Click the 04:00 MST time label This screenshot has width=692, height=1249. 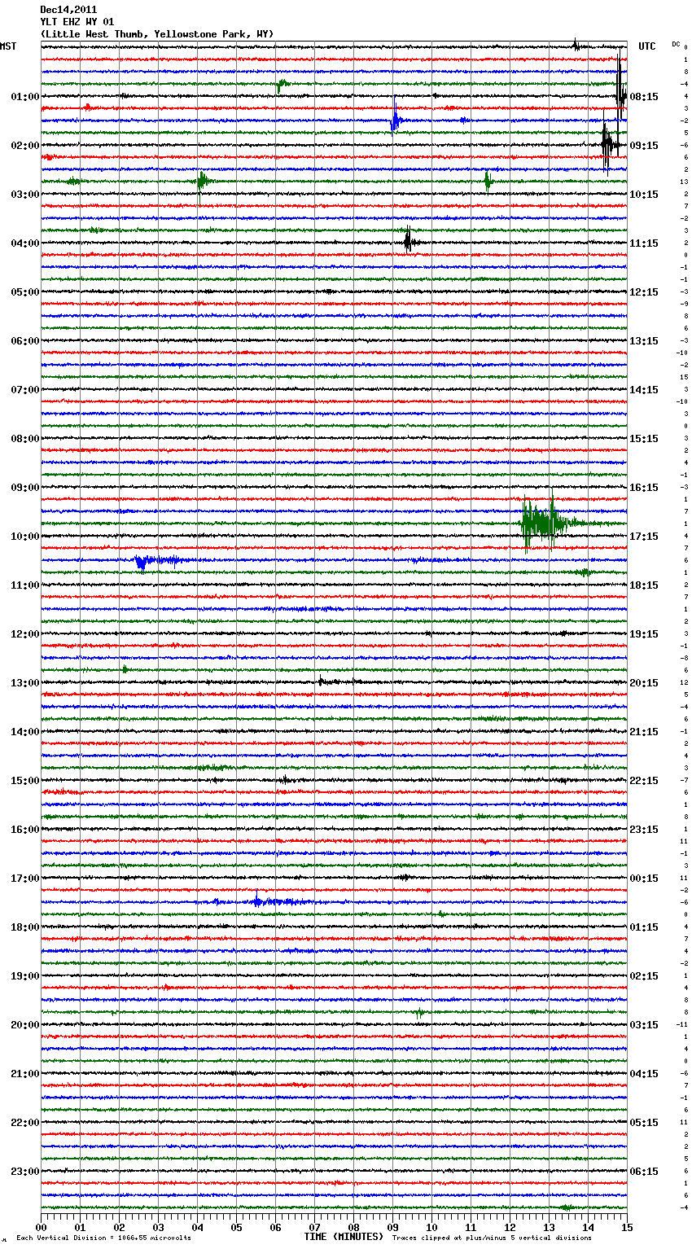click(x=25, y=243)
